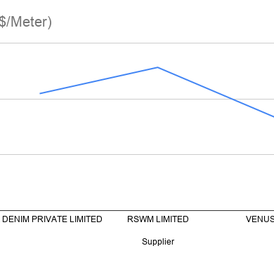Click the "Supplier" horizontal axis title
This screenshot has width=274, height=260.
[x=158, y=242]
